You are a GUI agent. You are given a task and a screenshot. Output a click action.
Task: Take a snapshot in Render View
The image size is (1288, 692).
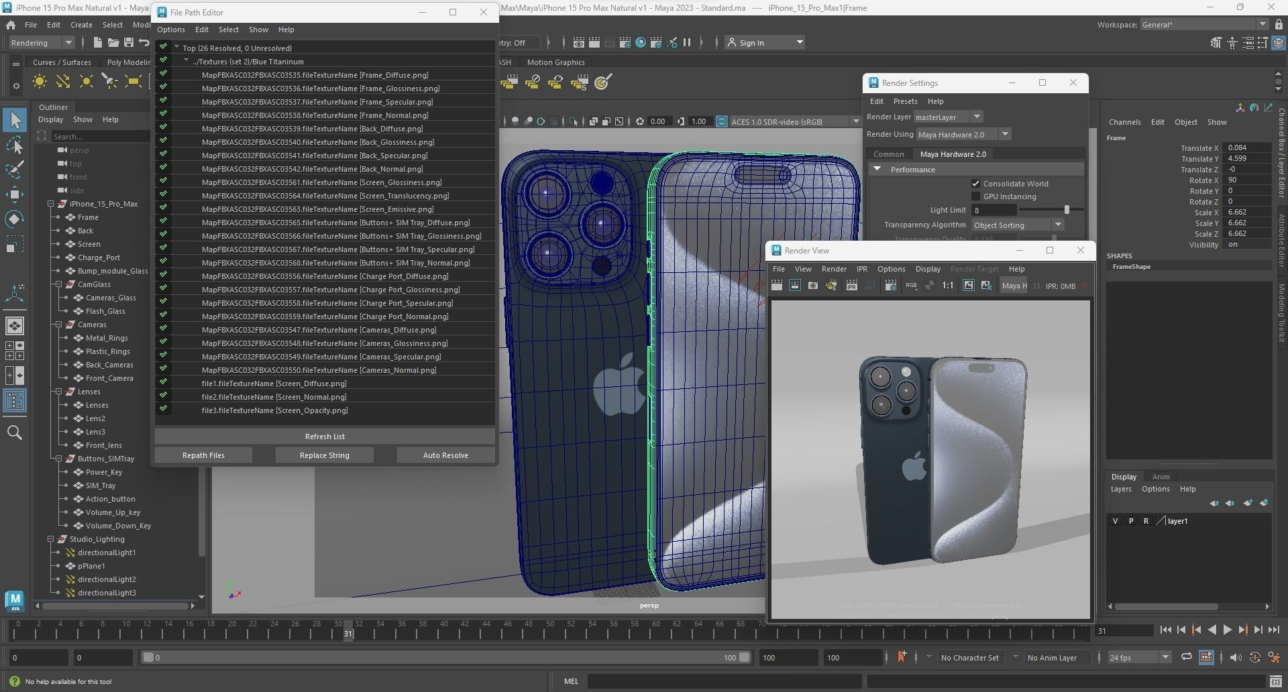(x=813, y=286)
